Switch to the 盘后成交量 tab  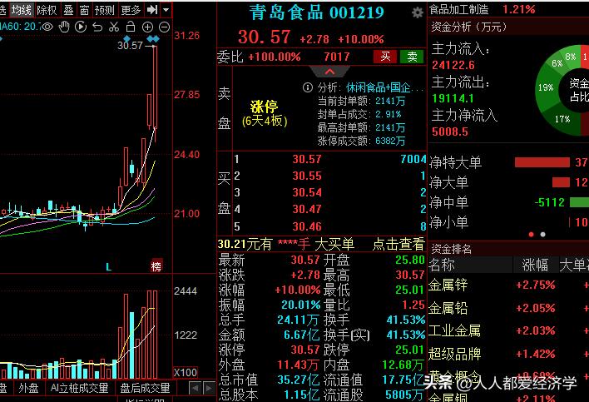click(x=145, y=388)
